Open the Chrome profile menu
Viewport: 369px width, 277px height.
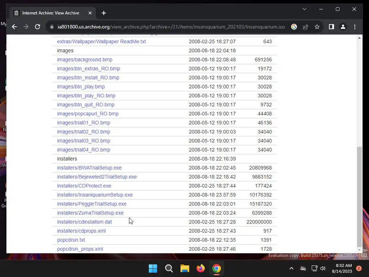click(x=343, y=27)
